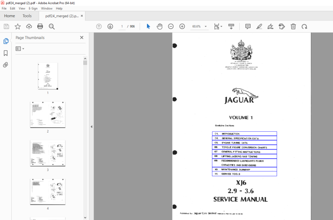Follow RECOMMENDED LUBRICANTS FLUIDS link

point(245,163)
